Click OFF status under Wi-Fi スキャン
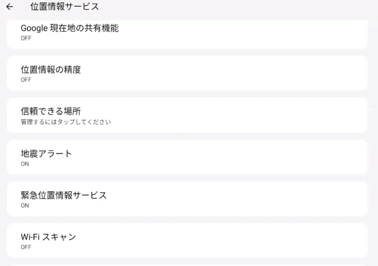Screen dimensions: 378x266 coord(26,247)
